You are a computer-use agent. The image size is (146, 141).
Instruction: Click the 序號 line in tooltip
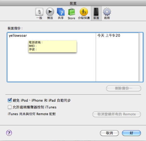click(x=33, y=49)
